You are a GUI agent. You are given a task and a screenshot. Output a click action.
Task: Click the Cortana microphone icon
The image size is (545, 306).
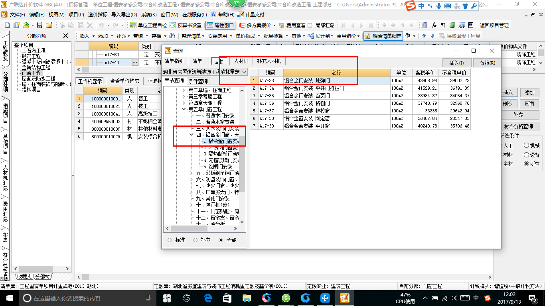[148, 298]
